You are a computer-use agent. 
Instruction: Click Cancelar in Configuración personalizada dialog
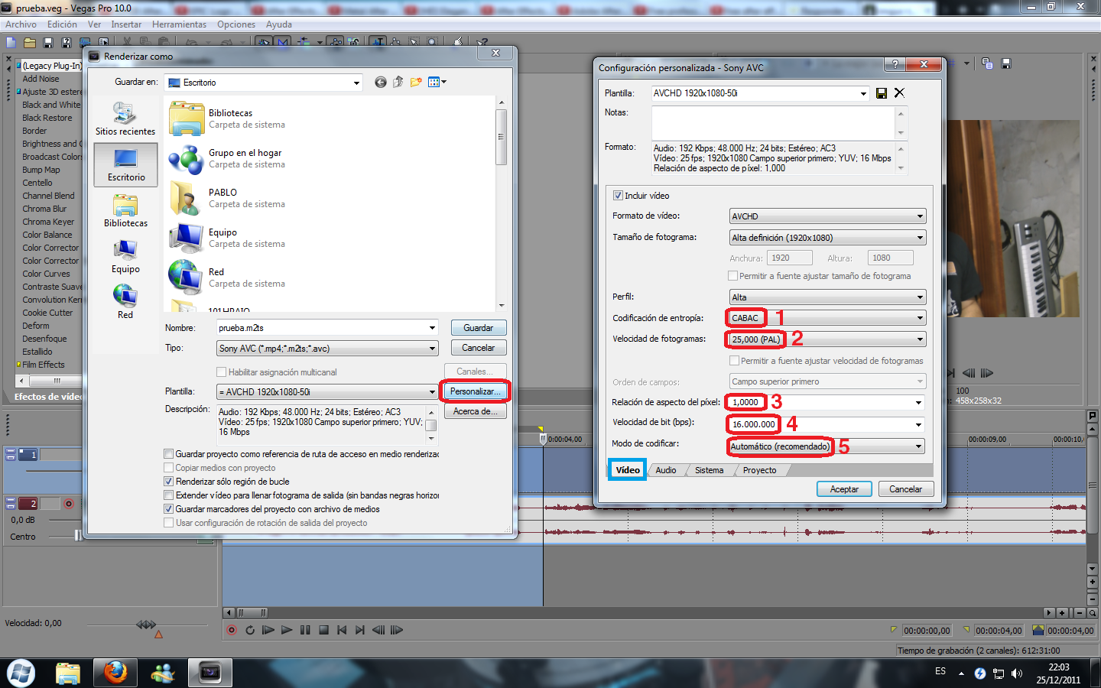pyautogui.click(x=906, y=489)
